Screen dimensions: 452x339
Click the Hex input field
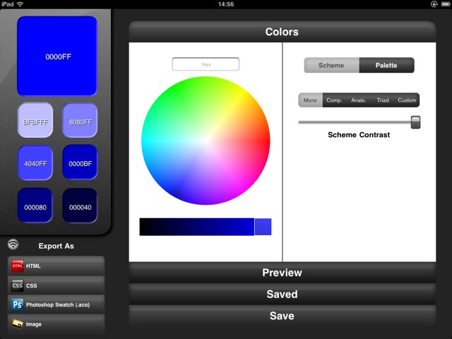[x=206, y=64]
